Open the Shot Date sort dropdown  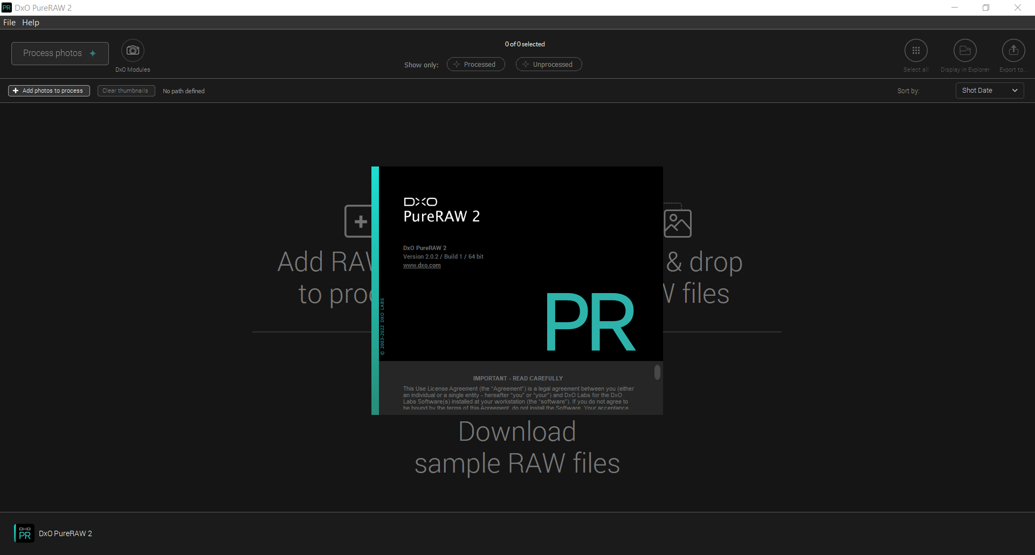click(990, 91)
